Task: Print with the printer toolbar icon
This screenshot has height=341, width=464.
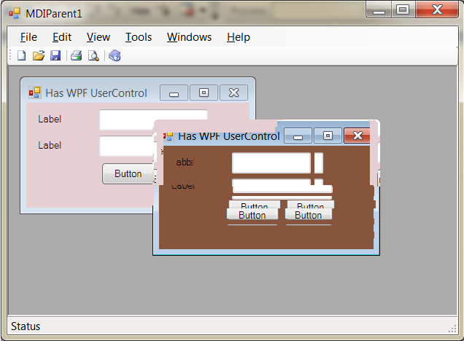Action: [x=77, y=55]
